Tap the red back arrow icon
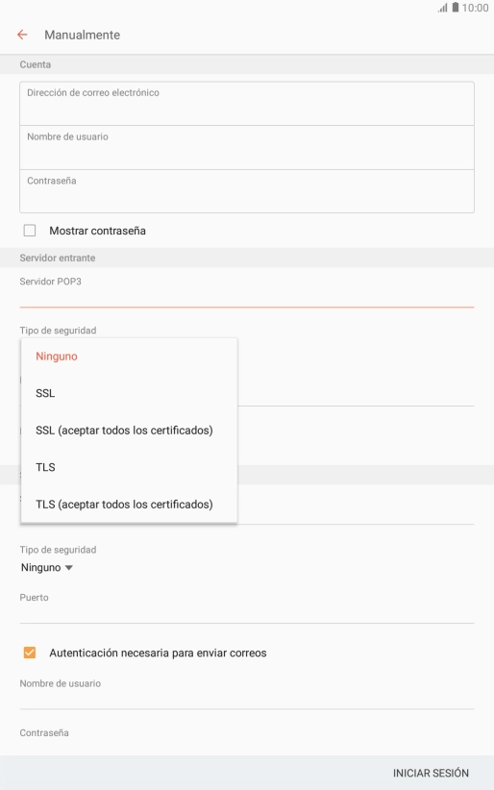The width and height of the screenshot is (494, 790). point(22,35)
